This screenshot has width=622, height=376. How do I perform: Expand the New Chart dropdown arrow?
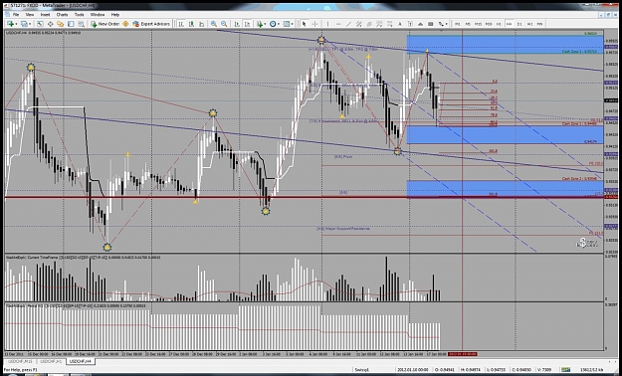point(16,24)
